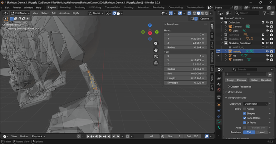
Task: Enable Names checkbox in Viewport Display
Action: tap(244, 109)
